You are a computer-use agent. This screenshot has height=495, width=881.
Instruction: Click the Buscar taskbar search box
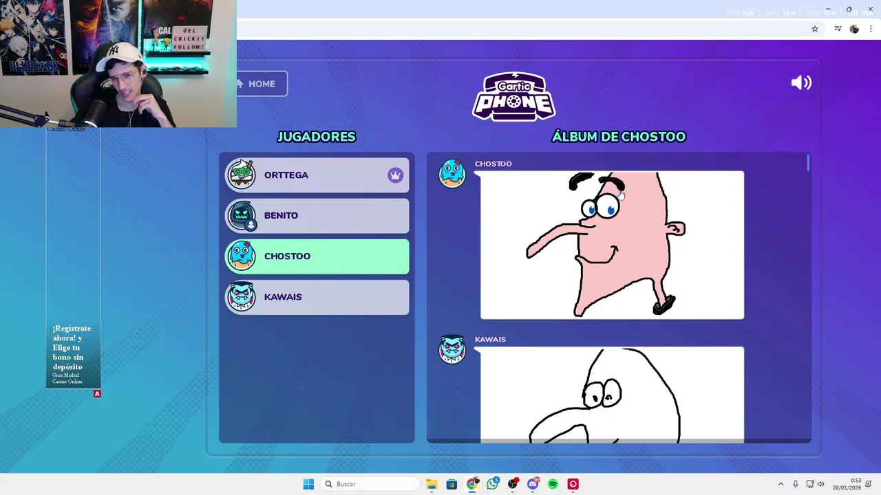(x=370, y=484)
